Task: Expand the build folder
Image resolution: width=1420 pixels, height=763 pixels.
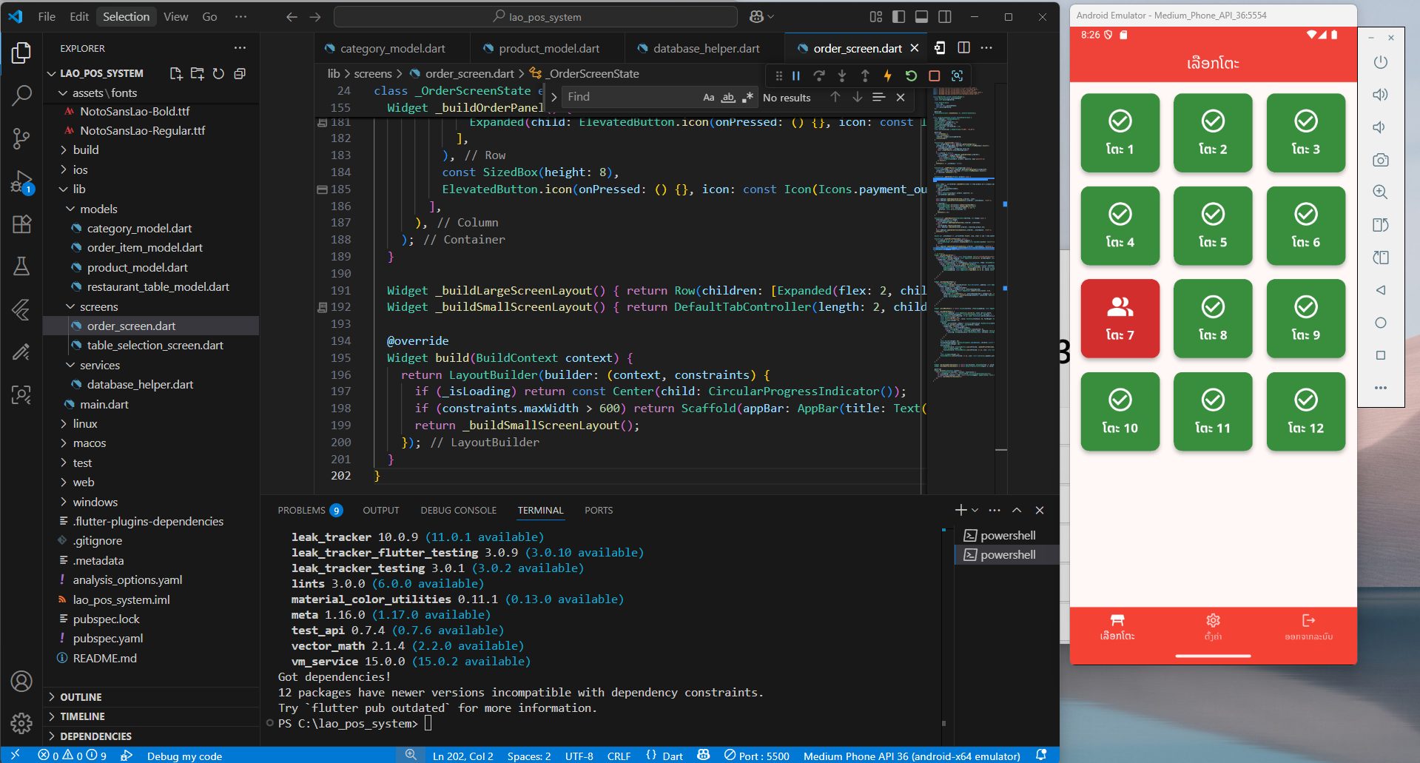Action: [86, 149]
